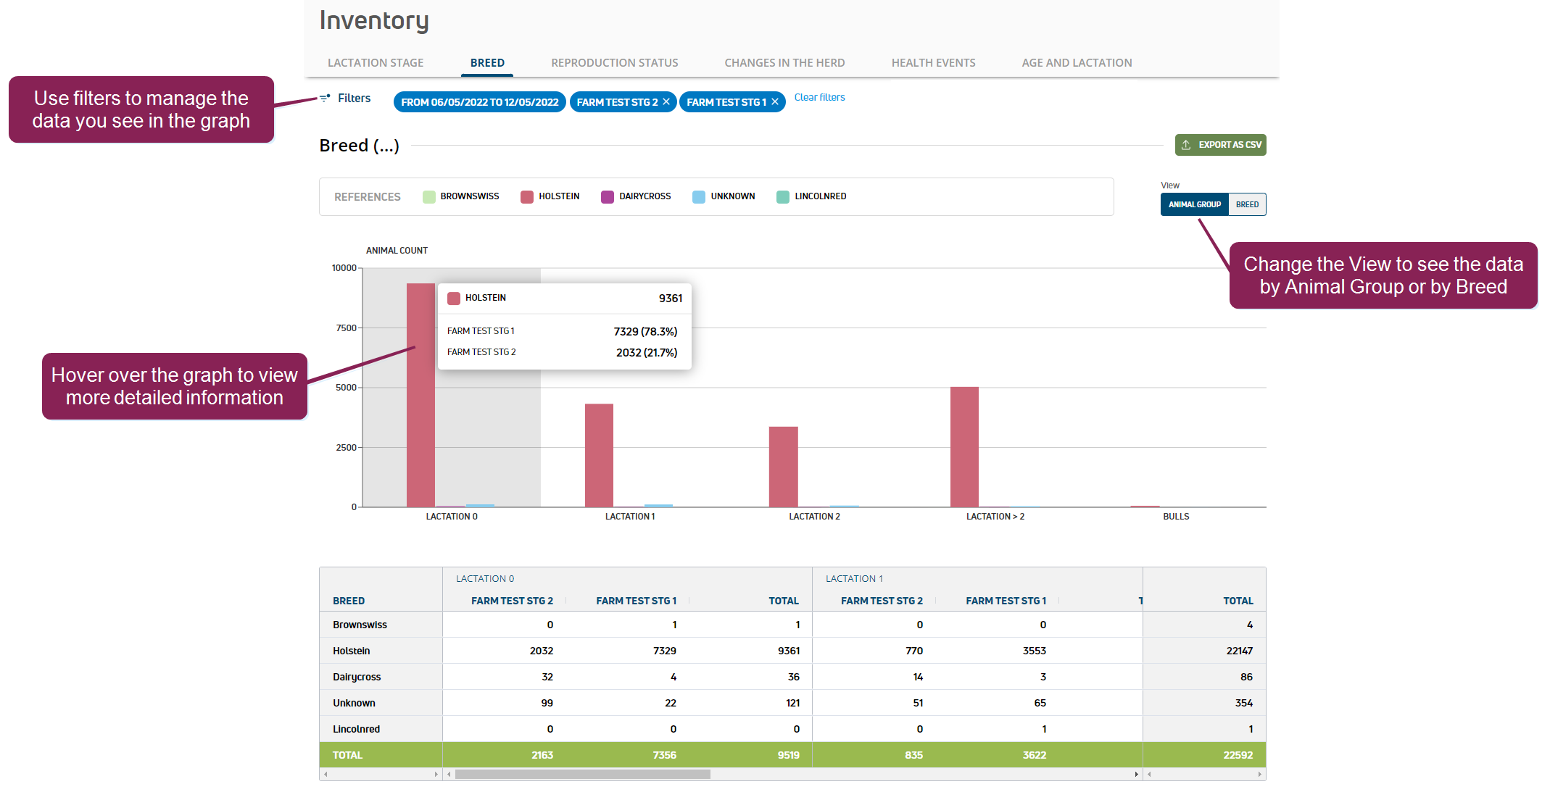Click the export upload icon
Image resolution: width=1550 pixels, height=792 pixels.
coord(1186,145)
